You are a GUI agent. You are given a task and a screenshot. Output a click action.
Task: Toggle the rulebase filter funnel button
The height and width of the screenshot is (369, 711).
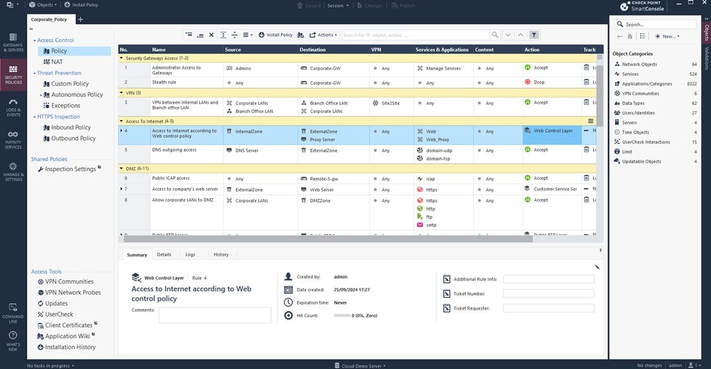pos(533,35)
